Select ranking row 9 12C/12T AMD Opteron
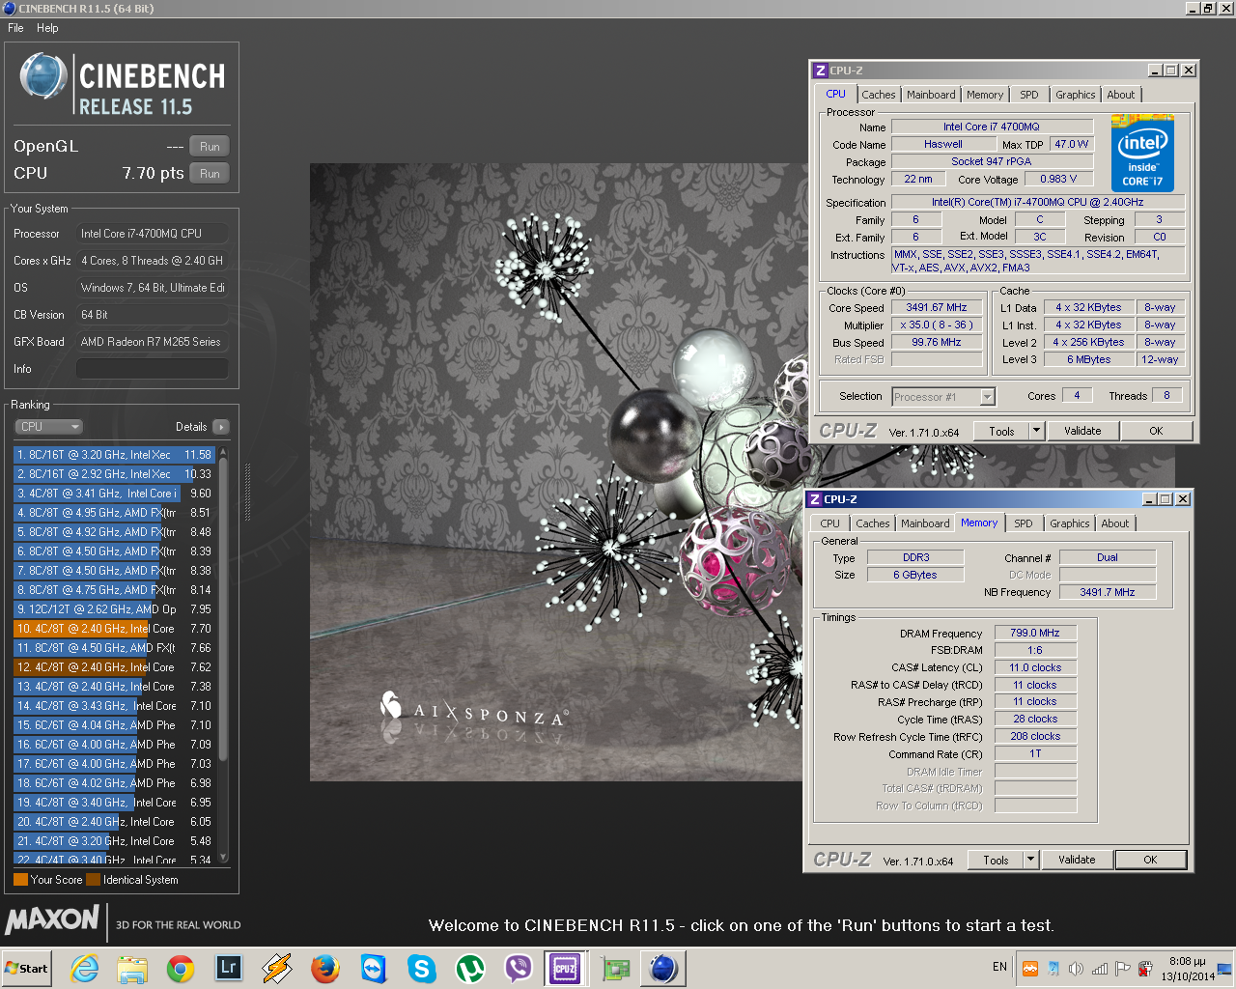1236x989 pixels. [x=114, y=609]
